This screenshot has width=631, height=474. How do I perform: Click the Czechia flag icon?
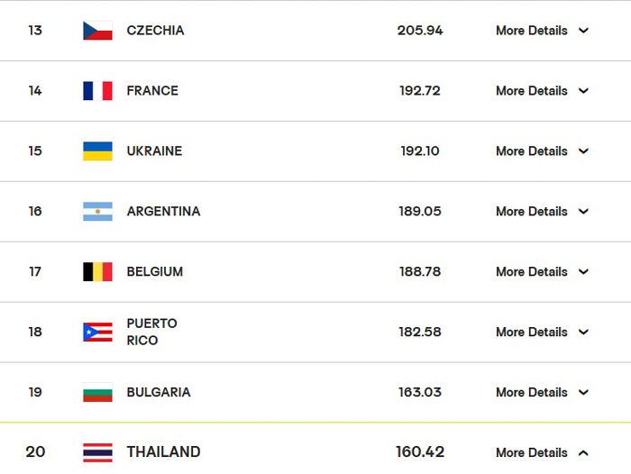[97, 31]
